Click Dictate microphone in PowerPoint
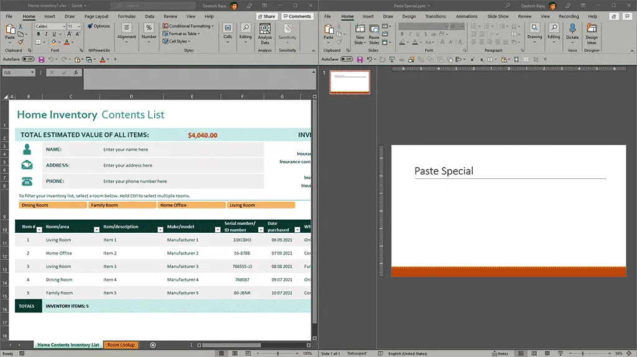 572,32
